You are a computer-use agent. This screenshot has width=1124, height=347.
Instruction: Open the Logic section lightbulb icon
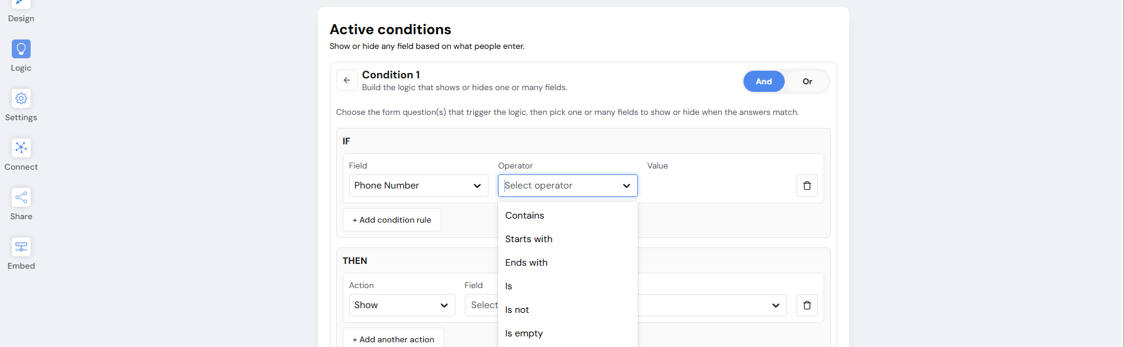coord(21,49)
